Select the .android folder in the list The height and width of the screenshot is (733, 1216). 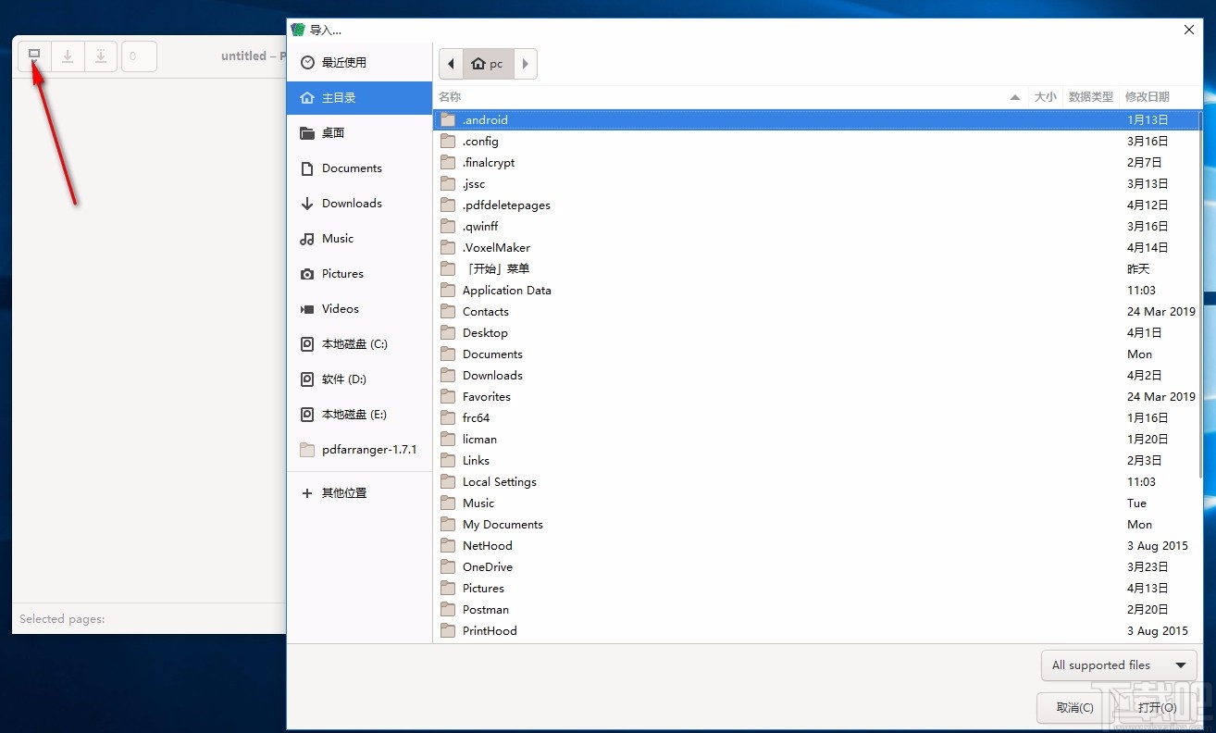click(485, 119)
